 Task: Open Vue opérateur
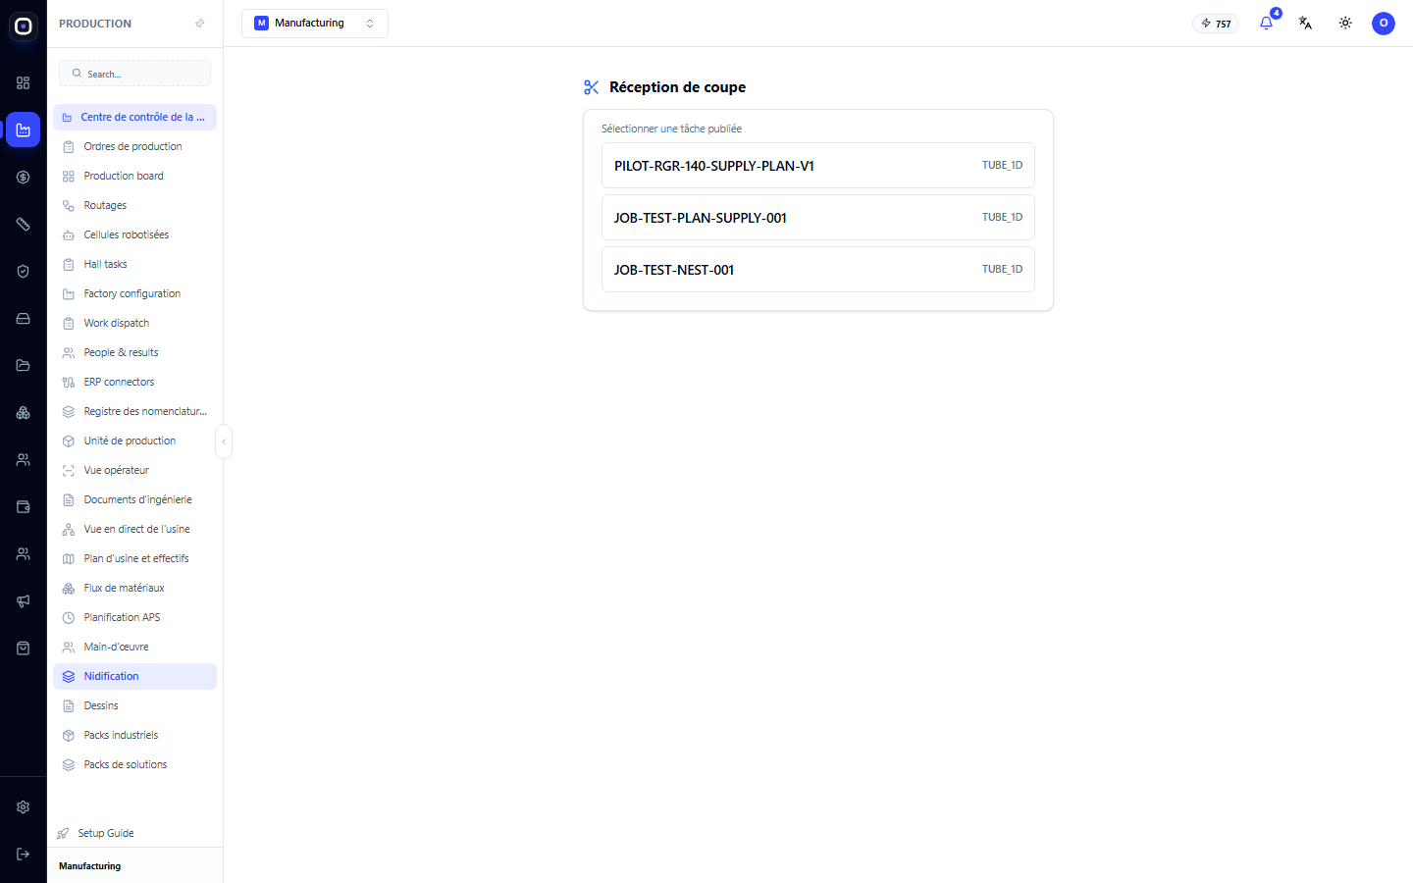coord(134,470)
